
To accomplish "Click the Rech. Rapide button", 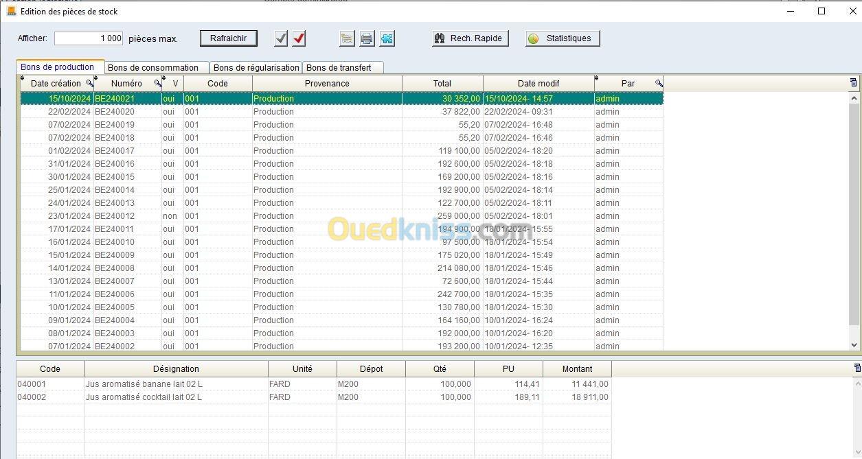I will pos(470,38).
